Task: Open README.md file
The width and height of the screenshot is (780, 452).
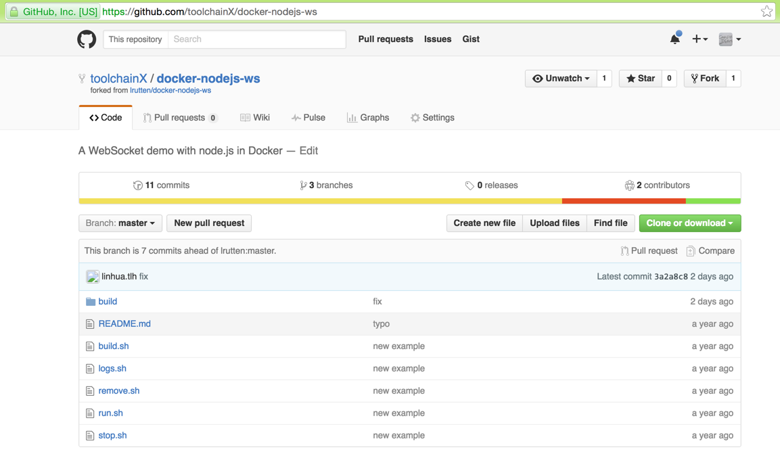Action: (124, 324)
